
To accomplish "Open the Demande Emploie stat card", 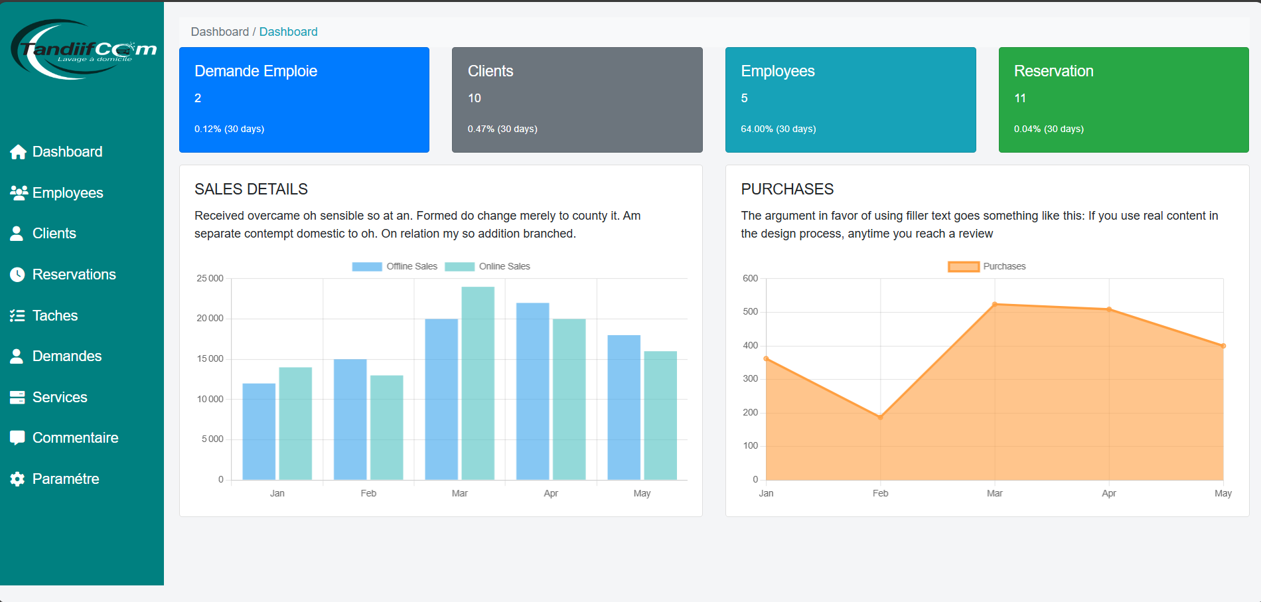I will pyautogui.click(x=304, y=100).
